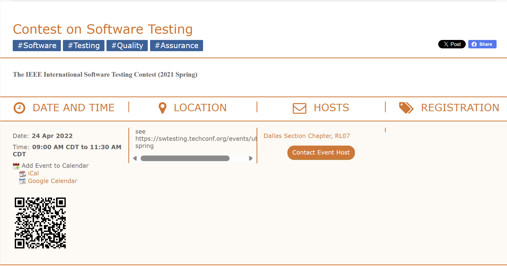Select the Location section heading

[200, 108]
